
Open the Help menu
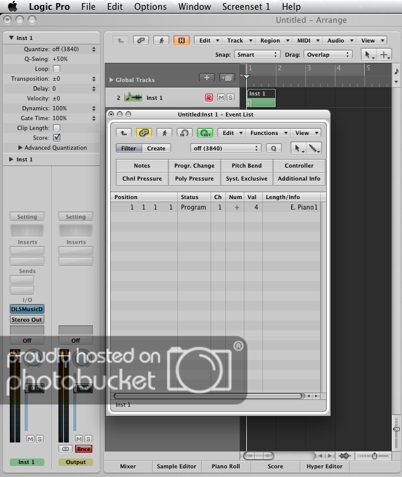(x=291, y=6)
